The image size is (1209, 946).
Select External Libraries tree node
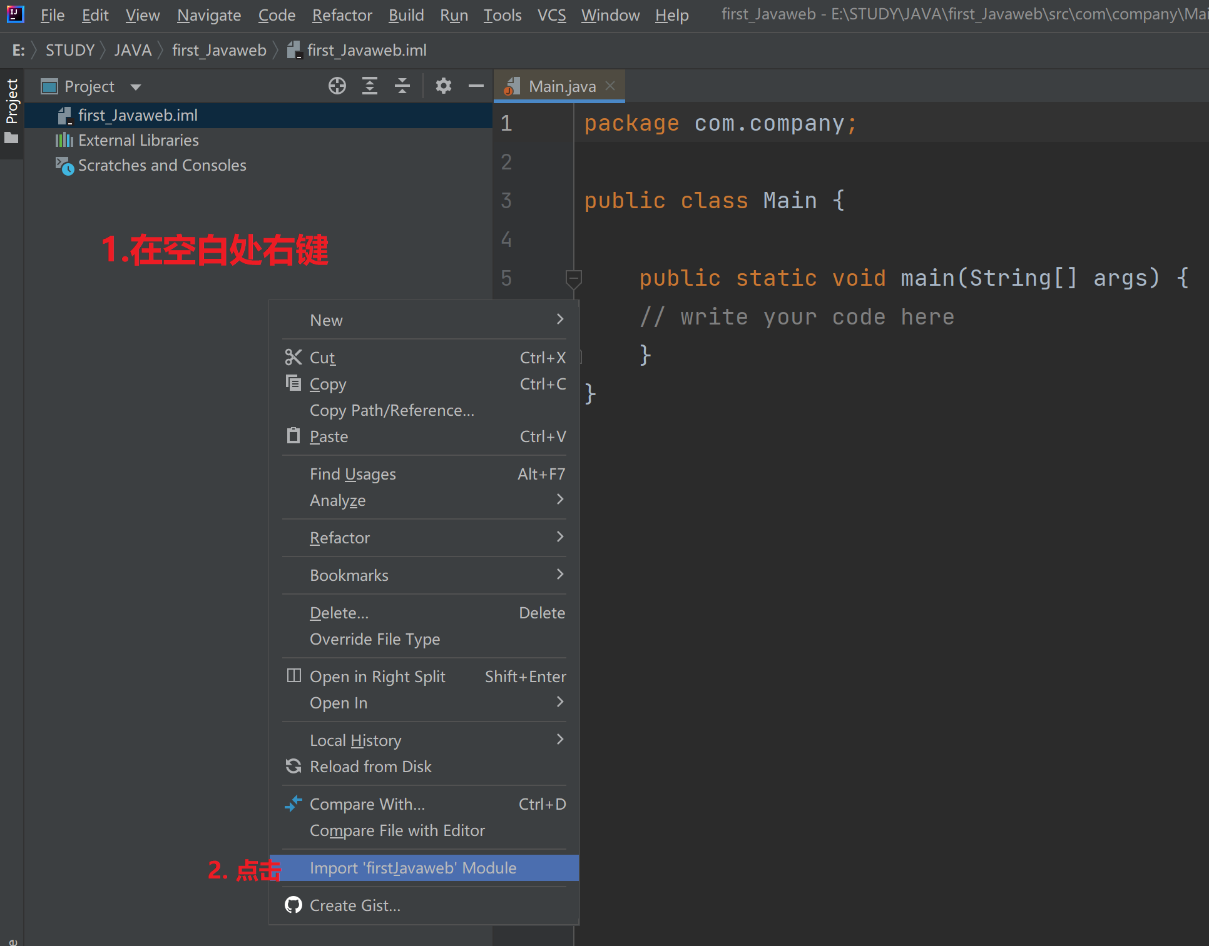pyautogui.click(x=138, y=140)
